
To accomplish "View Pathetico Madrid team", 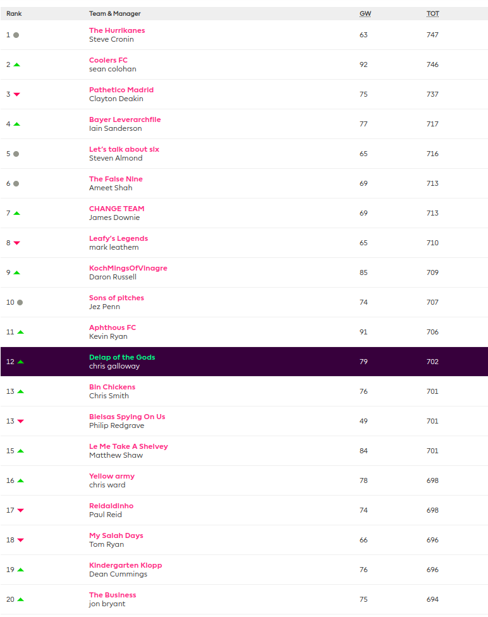I will click(x=121, y=90).
